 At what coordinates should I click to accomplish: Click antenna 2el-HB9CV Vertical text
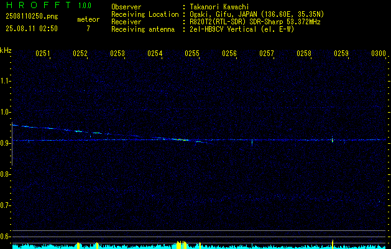click(223, 29)
